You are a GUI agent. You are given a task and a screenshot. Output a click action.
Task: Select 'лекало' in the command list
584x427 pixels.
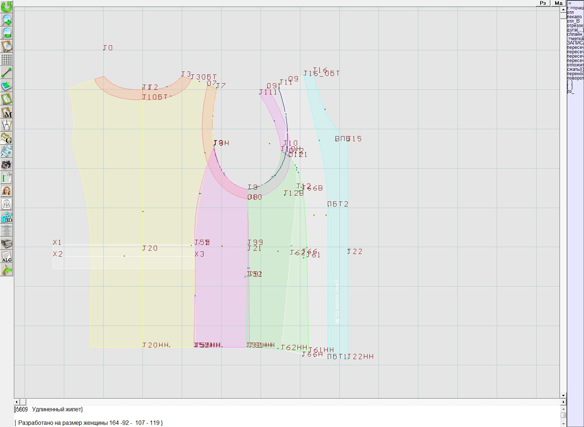[574, 17]
